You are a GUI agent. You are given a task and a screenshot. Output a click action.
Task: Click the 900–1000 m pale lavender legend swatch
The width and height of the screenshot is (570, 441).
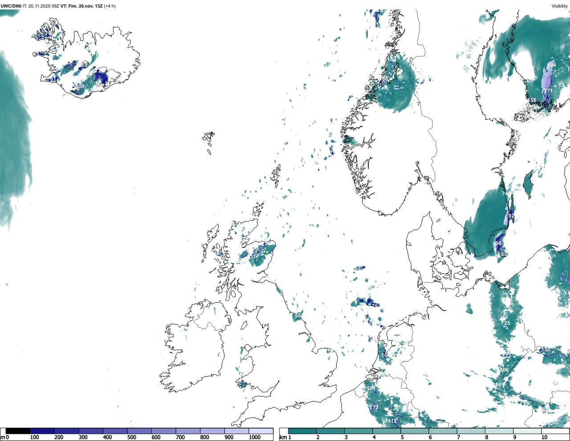click(x=236, y=431)
